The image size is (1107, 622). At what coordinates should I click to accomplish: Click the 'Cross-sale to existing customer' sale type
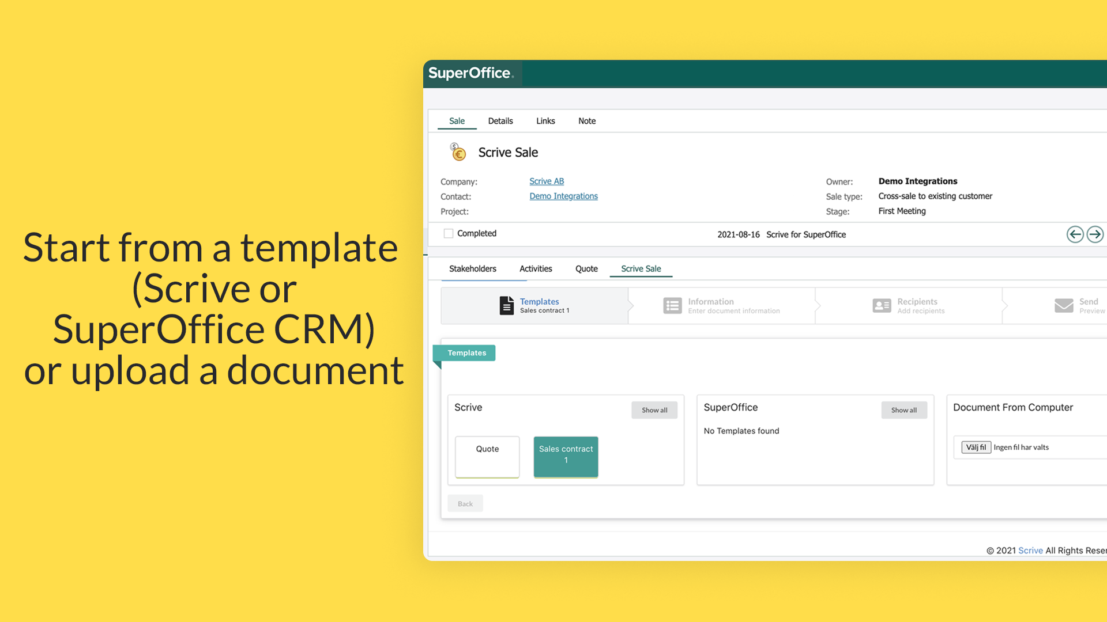tap(935, 196)
